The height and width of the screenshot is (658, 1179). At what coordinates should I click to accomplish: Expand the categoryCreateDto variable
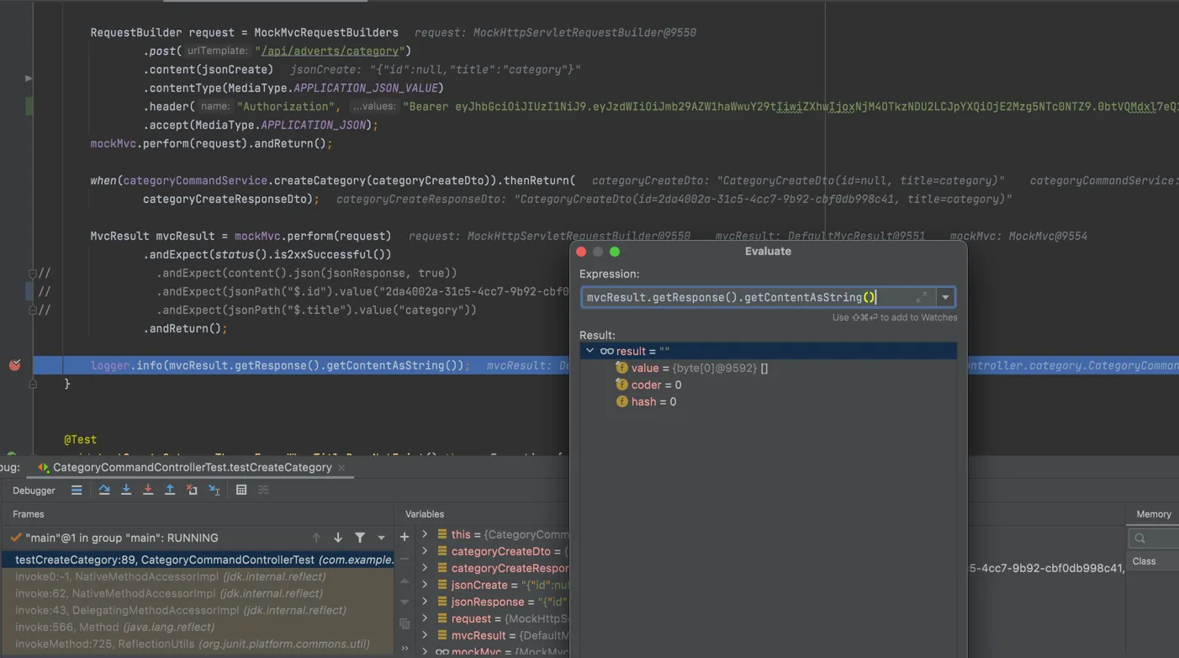pos(425,551)
